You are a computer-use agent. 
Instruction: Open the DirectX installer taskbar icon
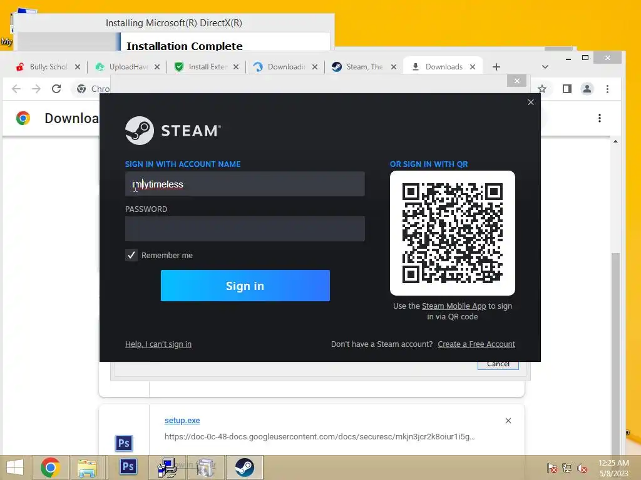click(205, 467)
